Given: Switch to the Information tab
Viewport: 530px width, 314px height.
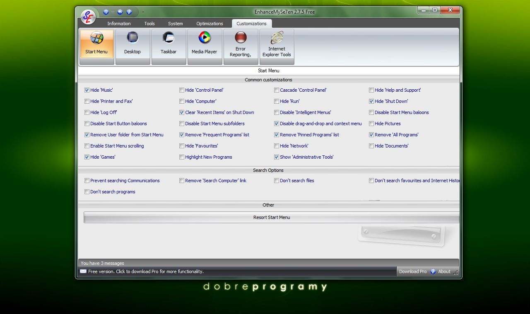Looking at the screenshot, I should pyautogui.click(x=119, y=24).
